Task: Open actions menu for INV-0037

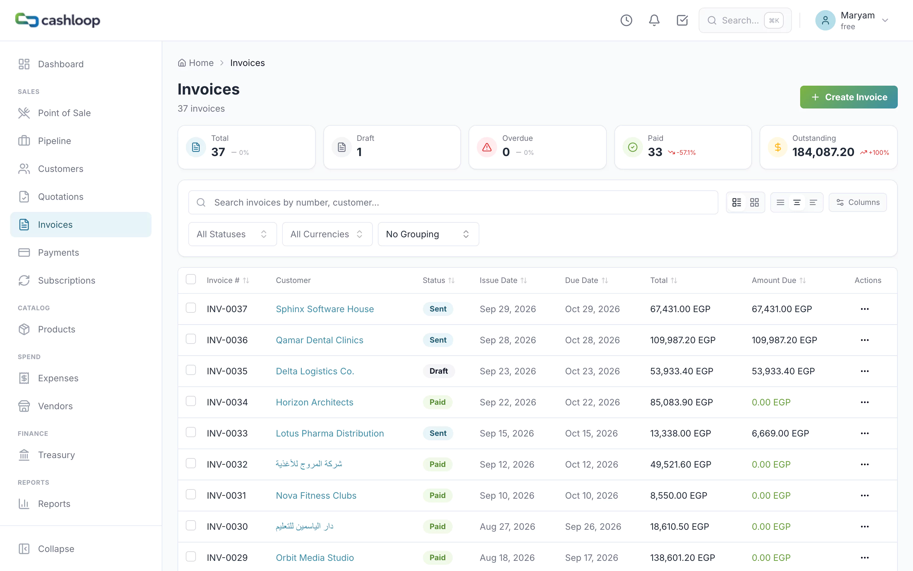Action: pos(864,309)
